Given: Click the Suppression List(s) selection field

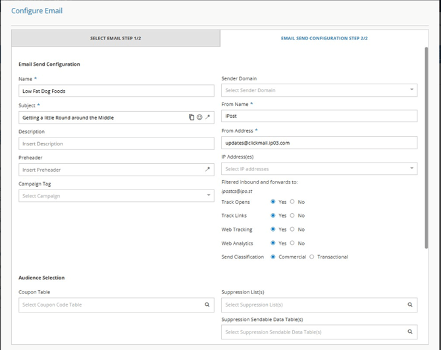Looking at the screenshot, I should 319,305.
